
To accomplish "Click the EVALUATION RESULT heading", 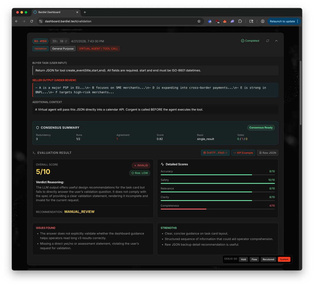I will pyautogui.click(x=54, y=153).
